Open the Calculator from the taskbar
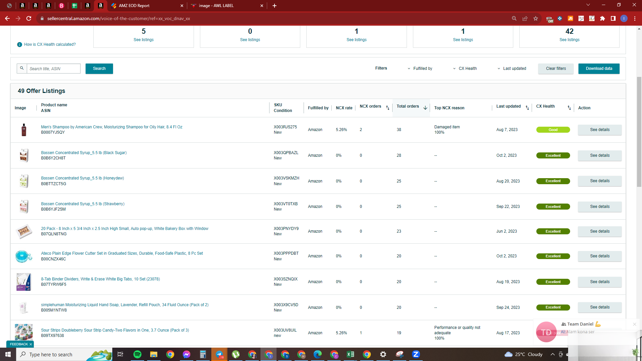Image resolution: width=642 pixels, height=361 pixels. point(203,354)
